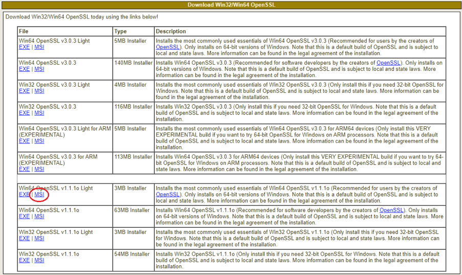
Task: Get the Win32 OpenSSL v3.0.3 Light EXE
Action: pos(24,91)
